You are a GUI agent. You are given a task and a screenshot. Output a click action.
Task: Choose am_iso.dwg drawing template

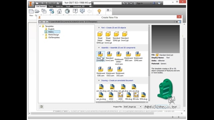click(134, 88)
